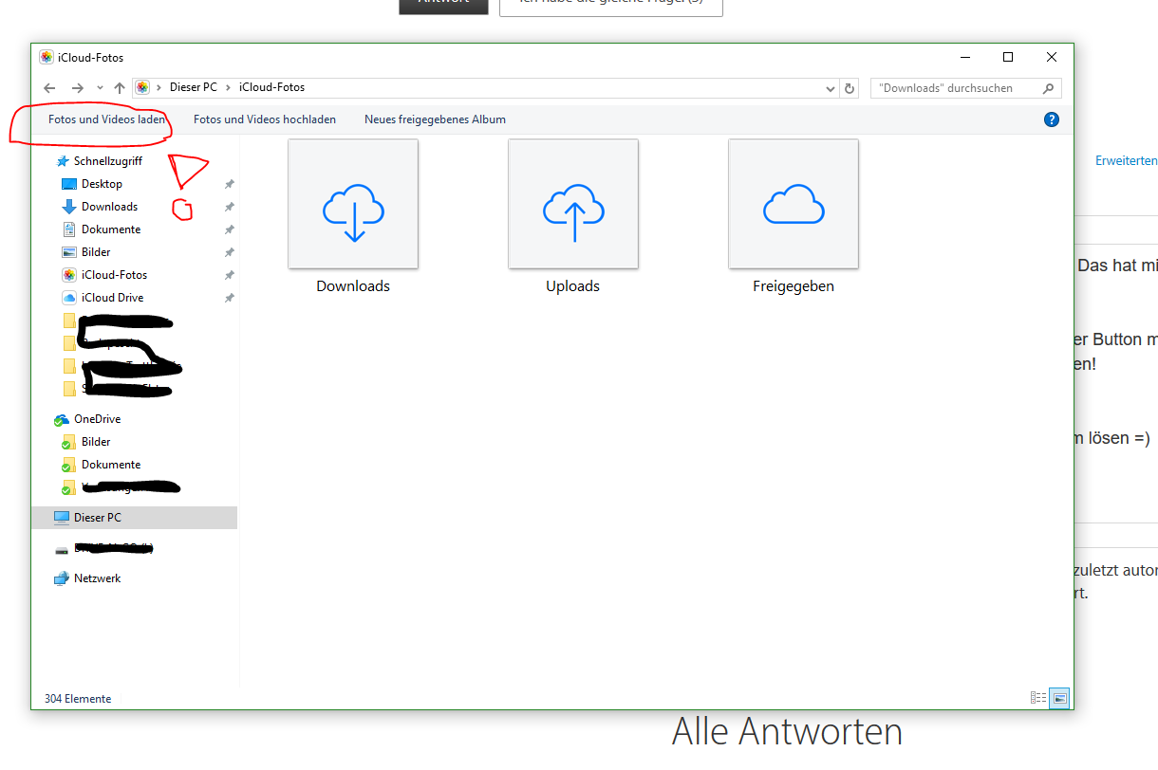Viewport: 1158px width, 770px height.
Task: Switch to large icons view in status bar
Action: point(1061,698)
